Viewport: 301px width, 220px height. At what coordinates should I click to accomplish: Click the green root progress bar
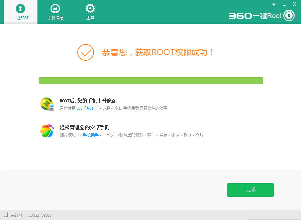pos(151,81)
